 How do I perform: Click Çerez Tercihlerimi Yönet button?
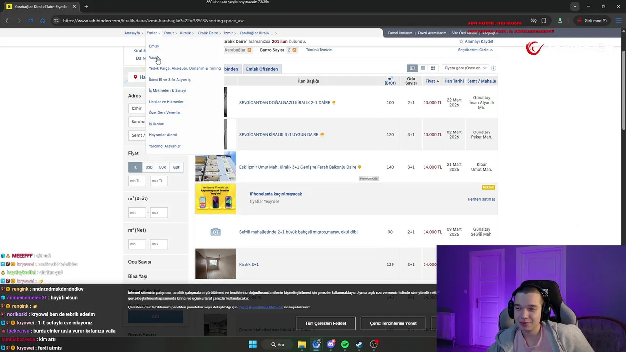pyautogui.click(x=393, y=323)
